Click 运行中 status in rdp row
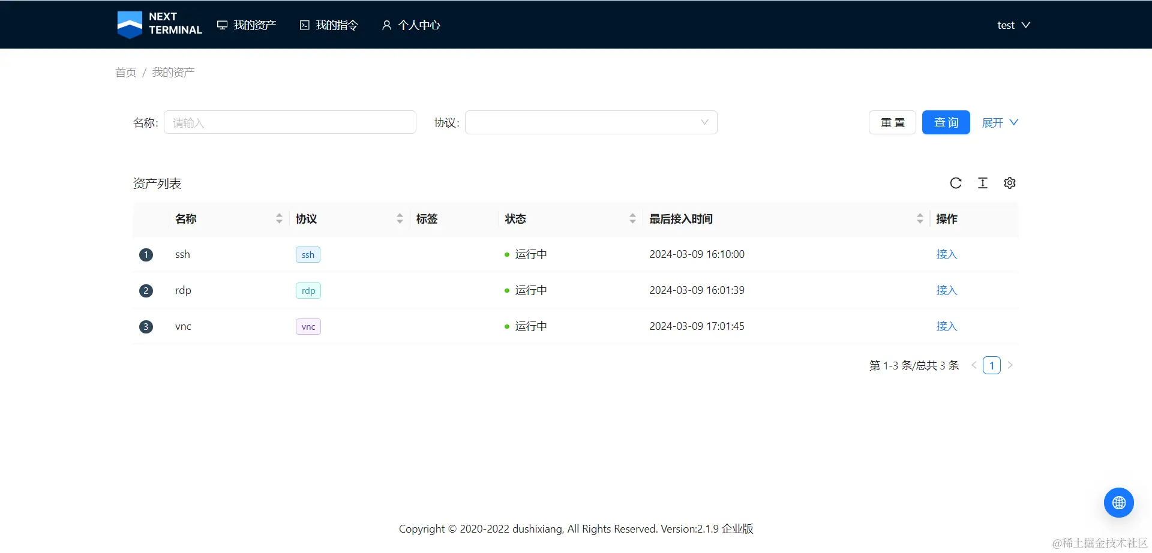The width and height of the screenshot is (1152, 553). pyautogui.click(x=526, y=290)
